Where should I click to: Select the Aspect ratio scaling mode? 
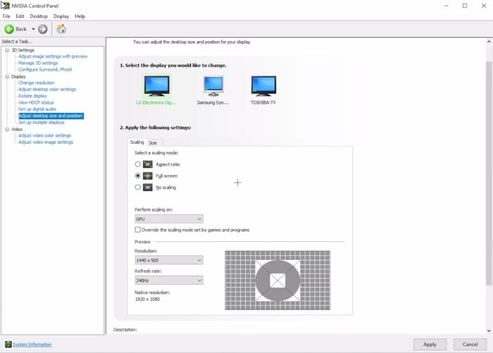point(137,164)
